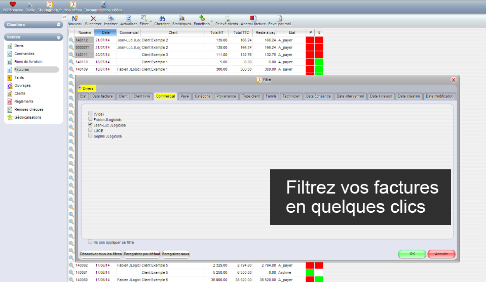Screen dimensions: 486x282
Task: Click the Enregistrer sous button
Action: click(x=175, y=254)
